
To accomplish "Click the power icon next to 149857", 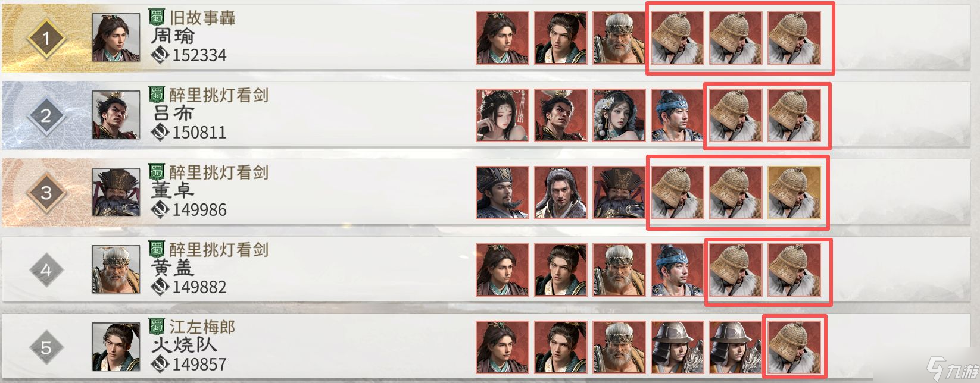I will (160, 364).
